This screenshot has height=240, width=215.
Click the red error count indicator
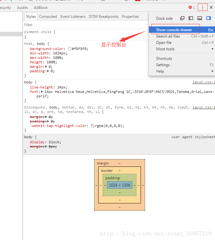(x=191, y=7)
